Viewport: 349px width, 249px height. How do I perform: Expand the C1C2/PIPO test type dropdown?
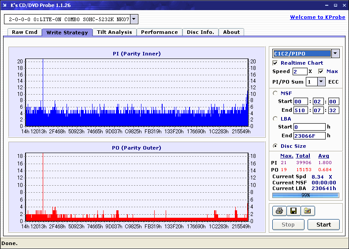[335, 54]
